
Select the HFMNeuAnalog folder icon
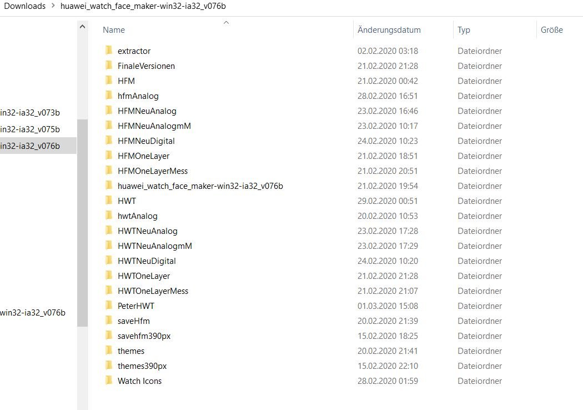point(109,110)
